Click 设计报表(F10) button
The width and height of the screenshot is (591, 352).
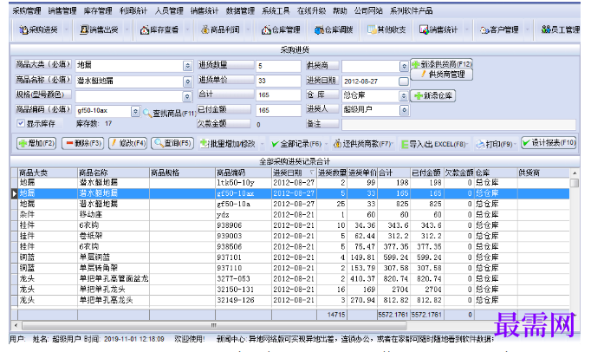click(549, 142)
